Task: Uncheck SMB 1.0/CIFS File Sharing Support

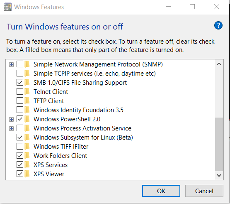Action: click(x=20, y=82)
